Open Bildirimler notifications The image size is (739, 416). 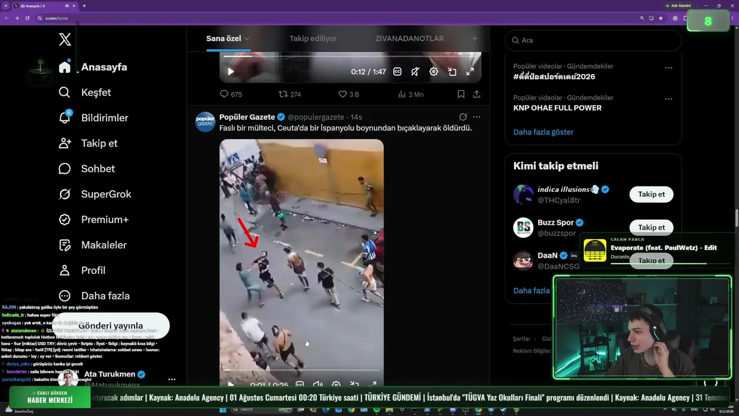tap(94, 118)
